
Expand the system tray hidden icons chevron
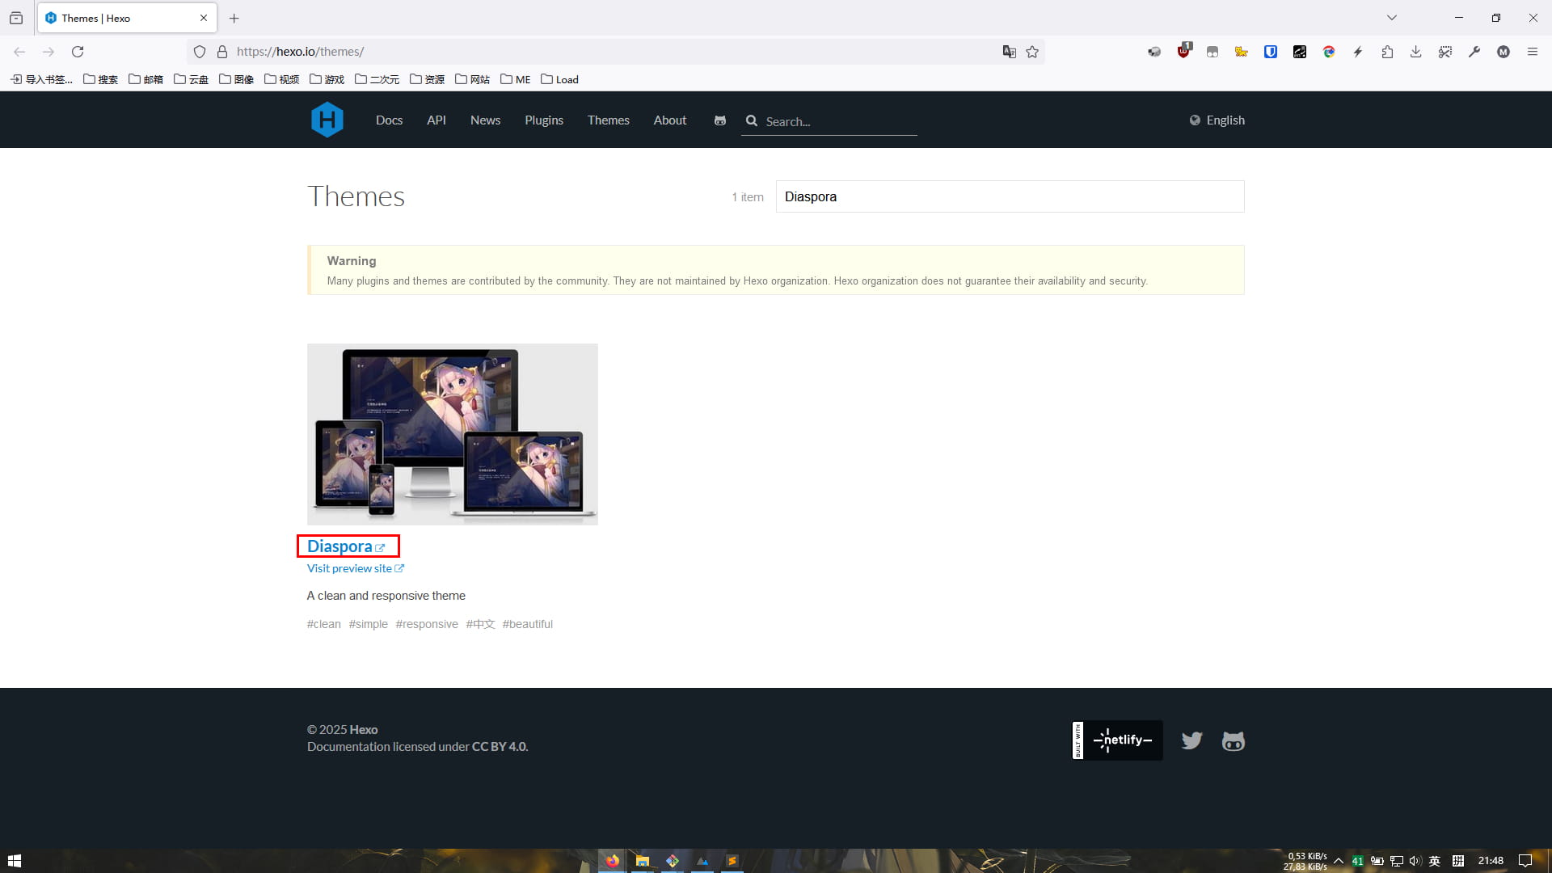1339,861
